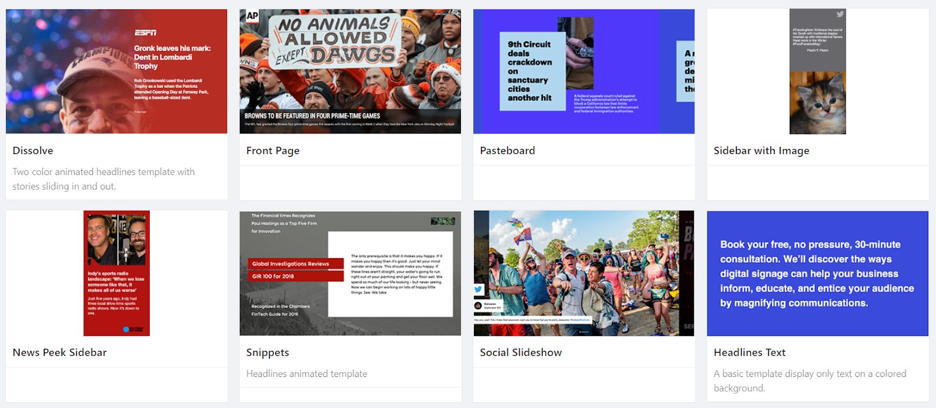
Task: Click the AP logo in Front Page thumbnail
Action: [252, 16]
